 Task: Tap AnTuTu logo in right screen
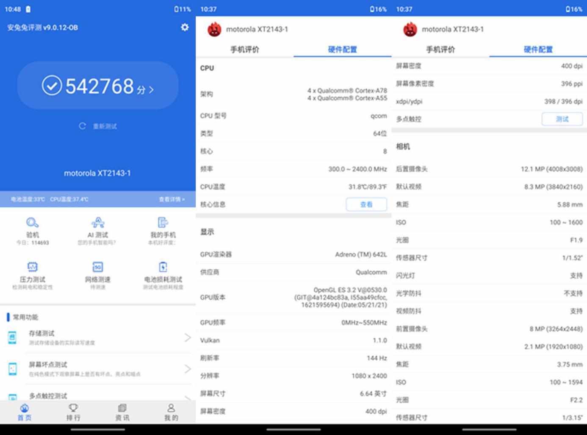click(x=410, y=29)
